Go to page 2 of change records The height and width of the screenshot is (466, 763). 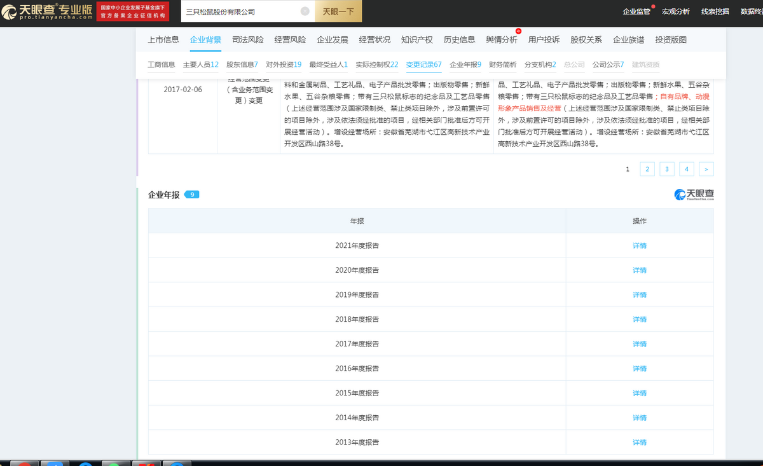(647, 169)
